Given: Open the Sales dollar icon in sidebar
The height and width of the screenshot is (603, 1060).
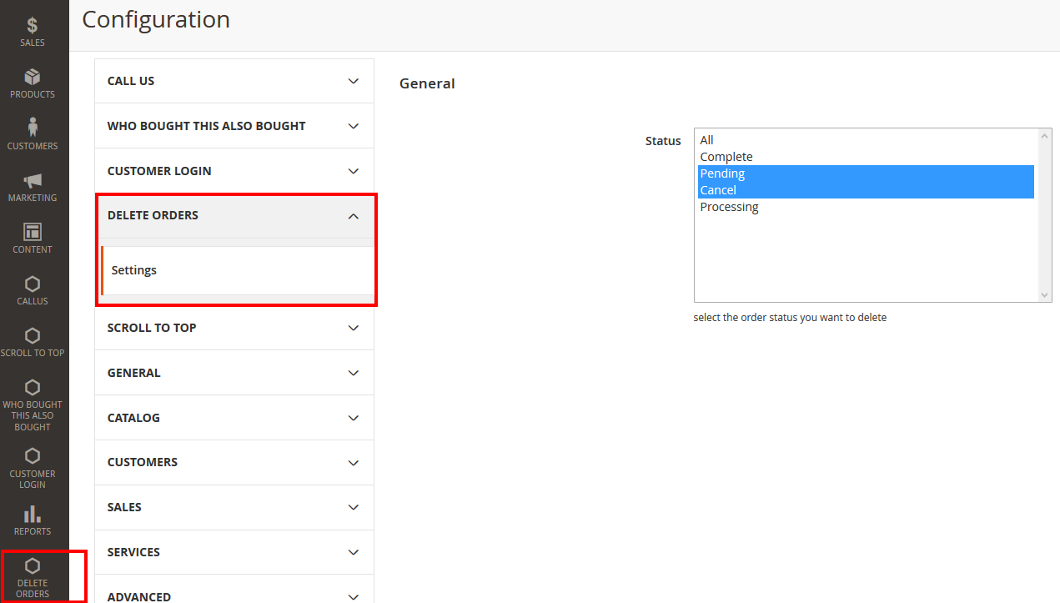Looking at the screenshot, I should tap(33, 26).
